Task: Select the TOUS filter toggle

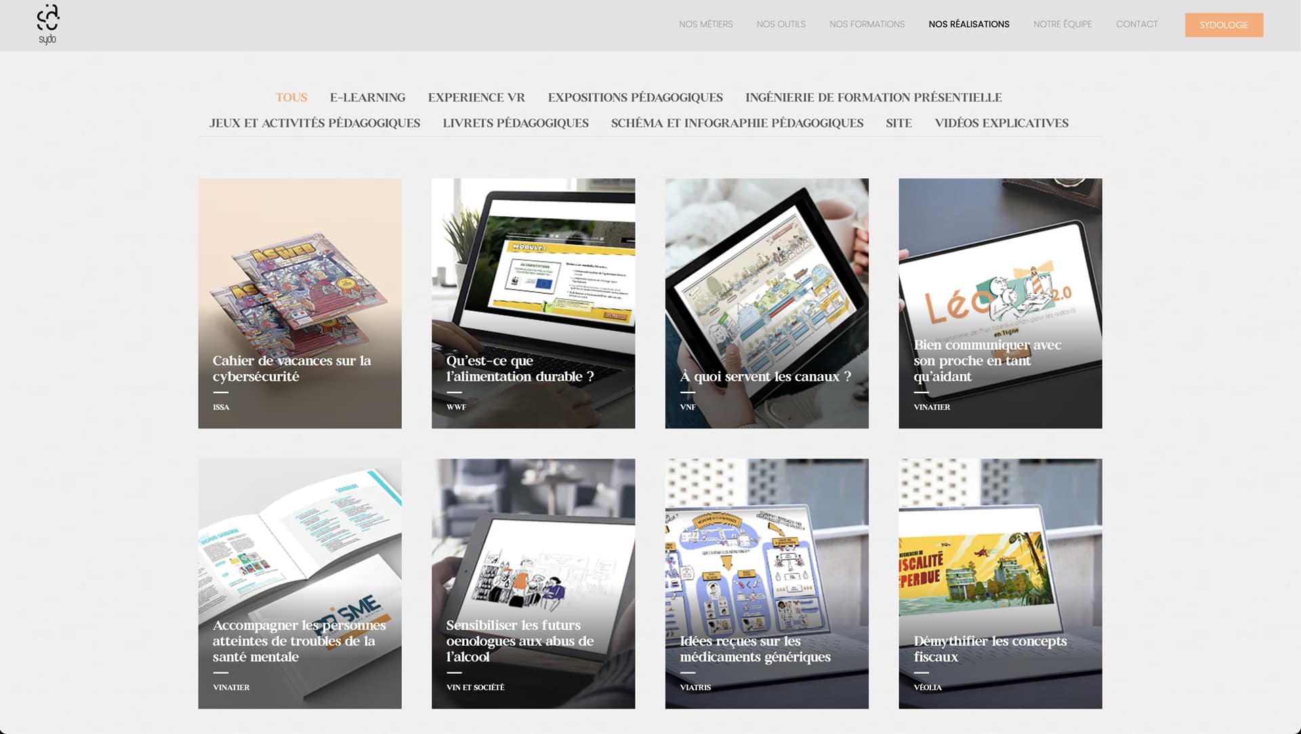Action: coord(291,96)
